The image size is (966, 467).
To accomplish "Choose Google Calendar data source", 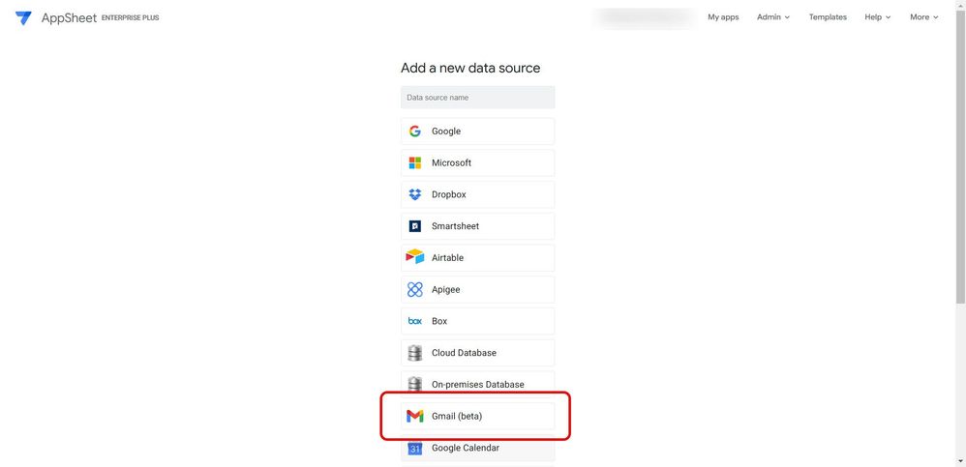I will [x=477, y=449].
